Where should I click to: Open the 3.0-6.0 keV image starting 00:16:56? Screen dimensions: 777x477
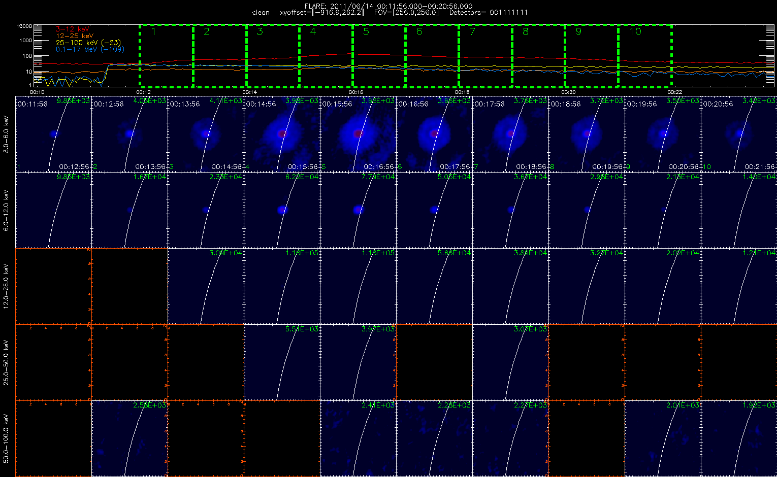434,133
